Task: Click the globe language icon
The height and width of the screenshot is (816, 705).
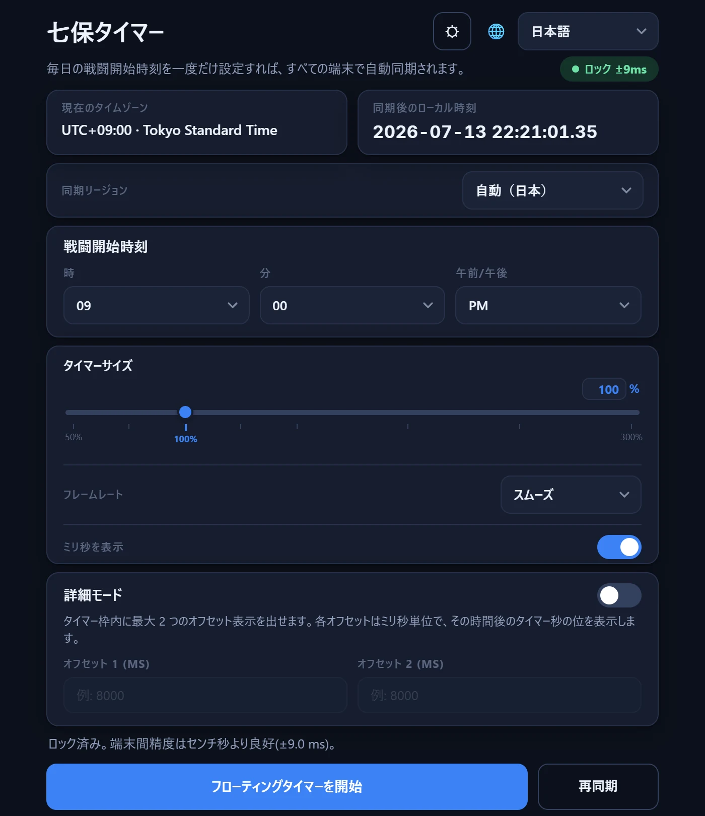Action: [x=496, y=31]
